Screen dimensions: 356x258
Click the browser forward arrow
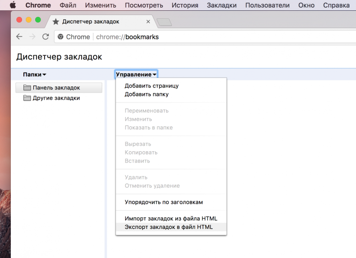pos(32,37)
